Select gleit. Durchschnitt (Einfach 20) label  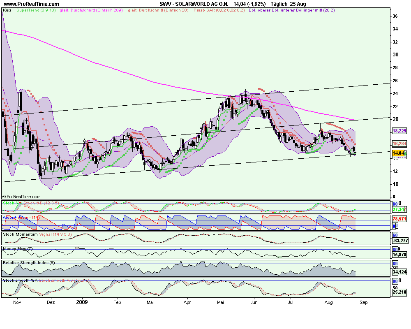click(x=158, y=10)
